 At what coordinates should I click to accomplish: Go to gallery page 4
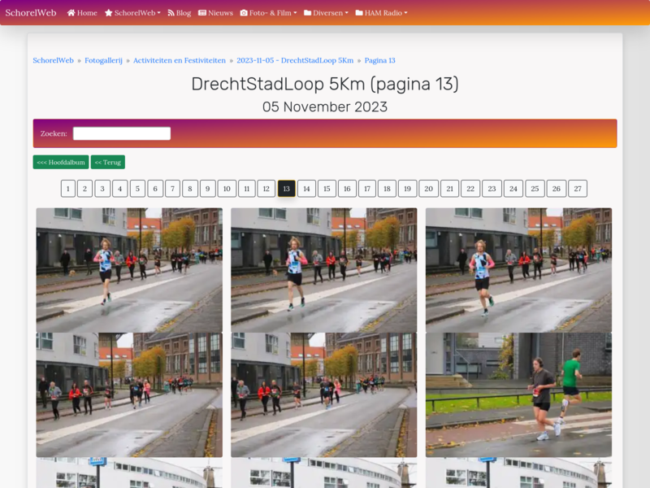119,189
